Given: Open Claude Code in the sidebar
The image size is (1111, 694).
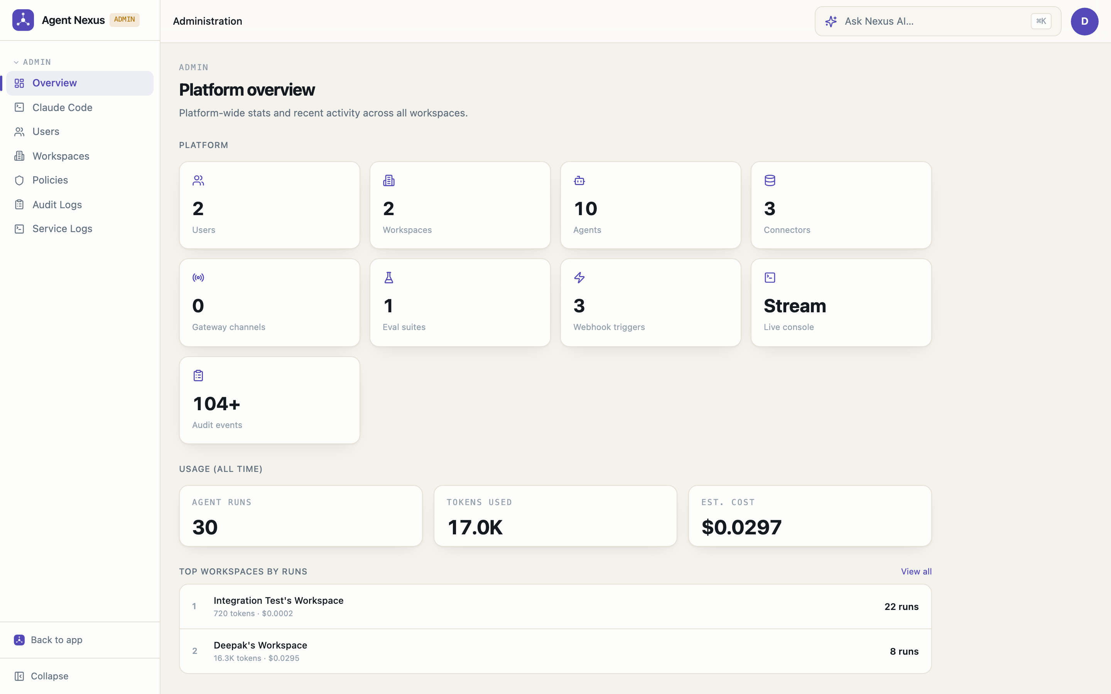Looking at the screenshot, I should [80, 108].
